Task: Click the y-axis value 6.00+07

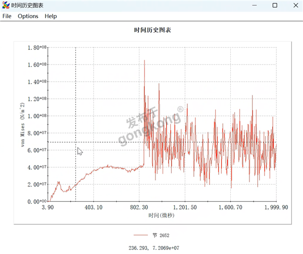Action: pos(37,150)
